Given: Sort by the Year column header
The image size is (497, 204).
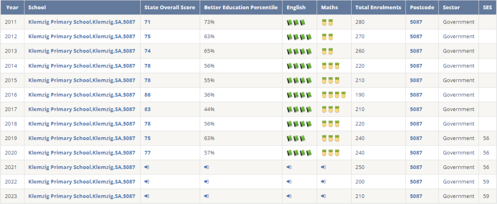Looking at the screenshot, I should (12, 7).
